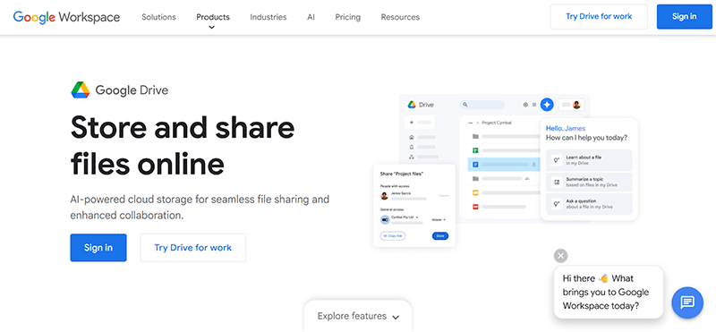Click 'Summarize a topic' suggestion in mockup
Image resolution: width=716 pixels, height=332 pixels.
(x=589, y=183)
